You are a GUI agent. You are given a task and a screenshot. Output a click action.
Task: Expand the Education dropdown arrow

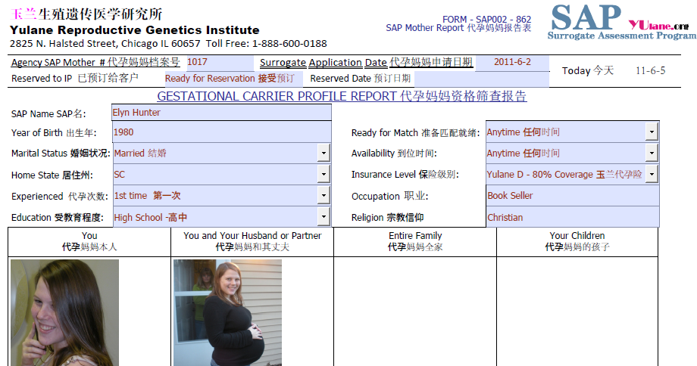(x=323, y=217)
